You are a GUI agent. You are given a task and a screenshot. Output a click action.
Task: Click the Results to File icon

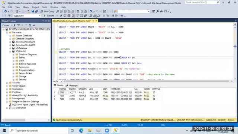click(x=99, y=16)
